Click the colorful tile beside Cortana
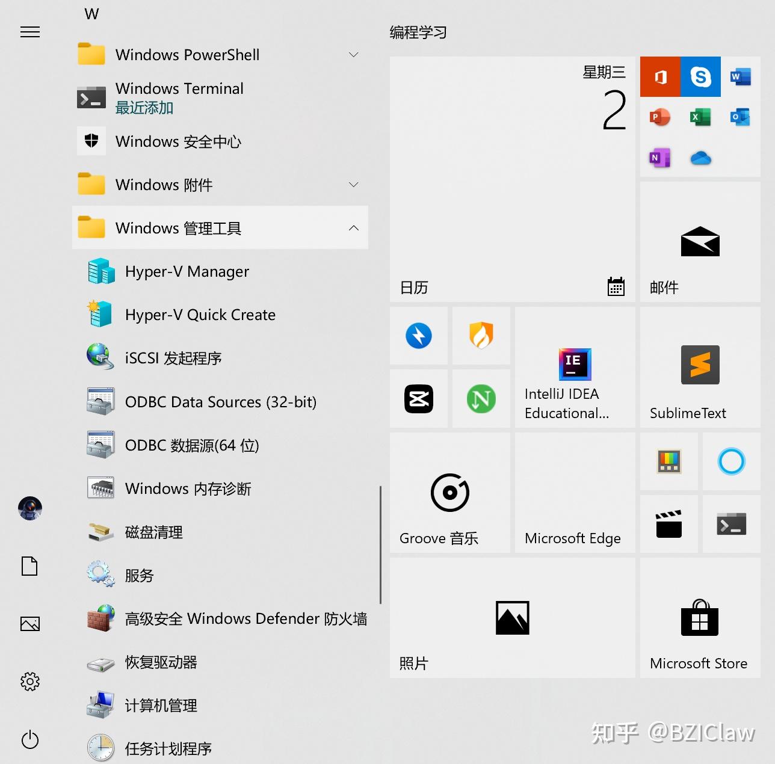The width and height of the screenshot is (775, 764). tap(669, 461)
